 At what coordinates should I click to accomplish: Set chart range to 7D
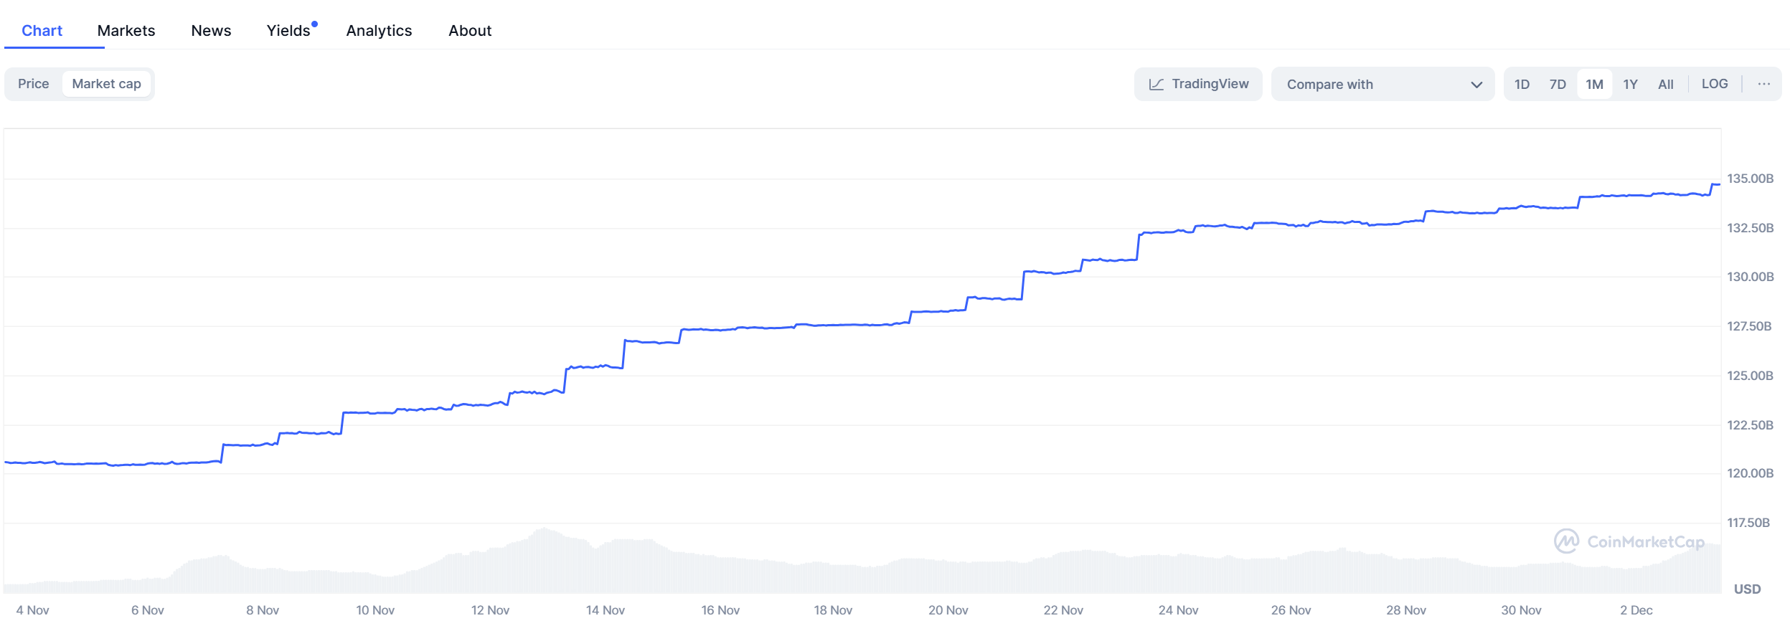[1558, 85]
